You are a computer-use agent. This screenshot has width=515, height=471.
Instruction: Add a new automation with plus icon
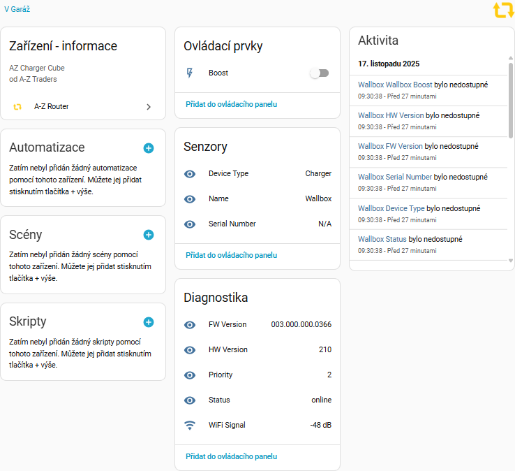pyautogui.click(x=148, y=148)
